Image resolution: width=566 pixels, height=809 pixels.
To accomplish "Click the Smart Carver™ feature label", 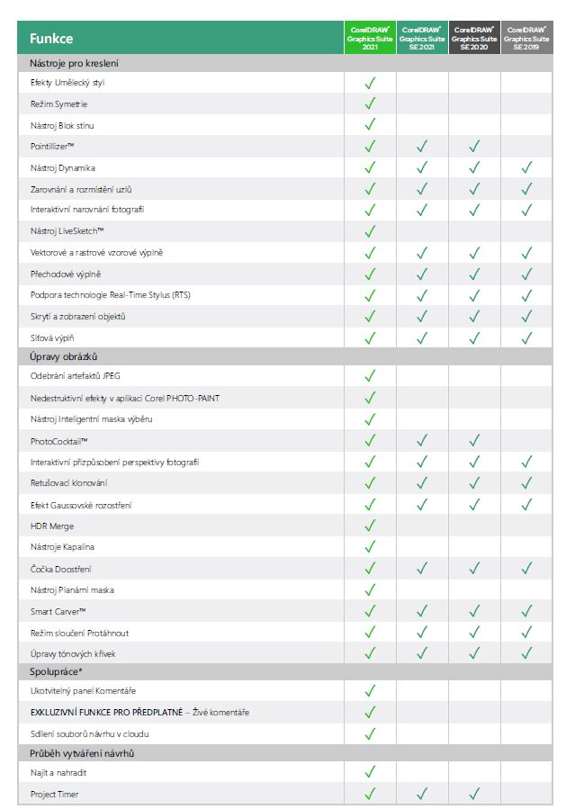I will 58,612.
